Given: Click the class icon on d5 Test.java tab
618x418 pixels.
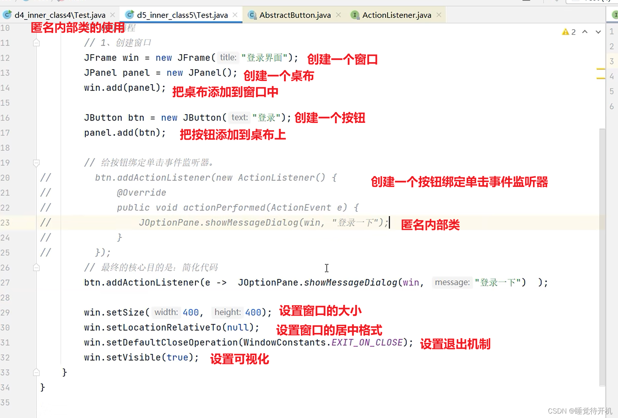Looking at the screenshot, I should (x=130, y=15).
